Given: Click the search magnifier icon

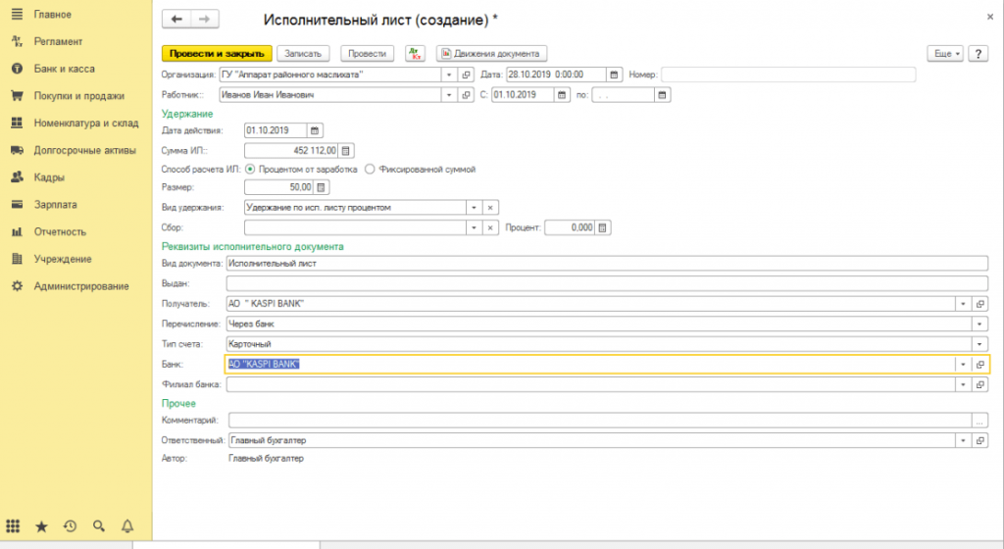Looking at the screenshot, I should coord(98,526).
